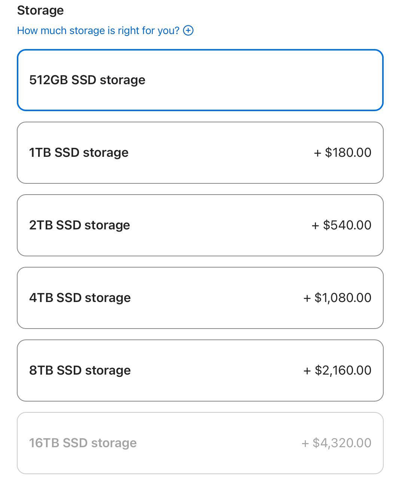Click the 'Storage' section heading
This screenshot has width=405, height=488.
40,10
